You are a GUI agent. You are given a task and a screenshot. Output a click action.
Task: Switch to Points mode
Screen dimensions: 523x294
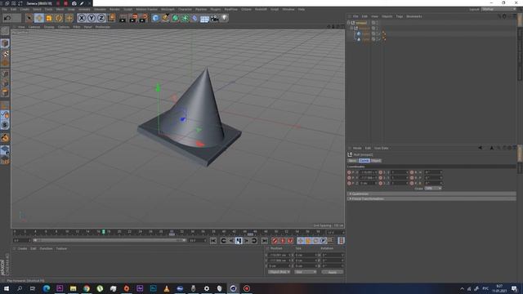coord(5,73)
